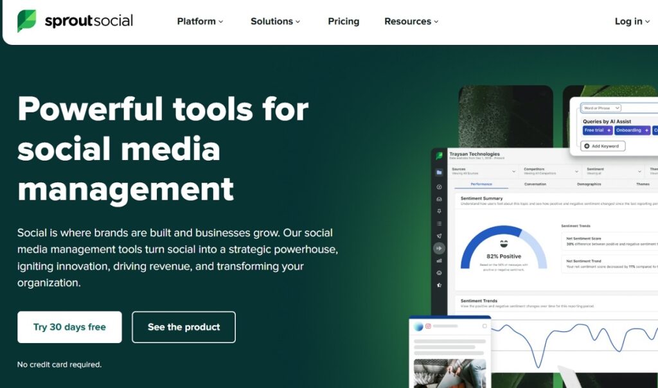Expand the Solutions menu
The width and height of the screenshot is (658, 388).
(x=275, y=21)
